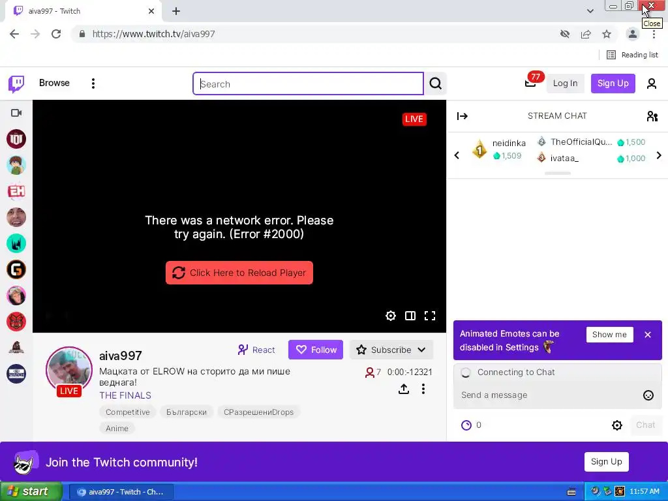Open chat settings gear
The height and width of the screenshot is (501, 668).
point(617,425)
